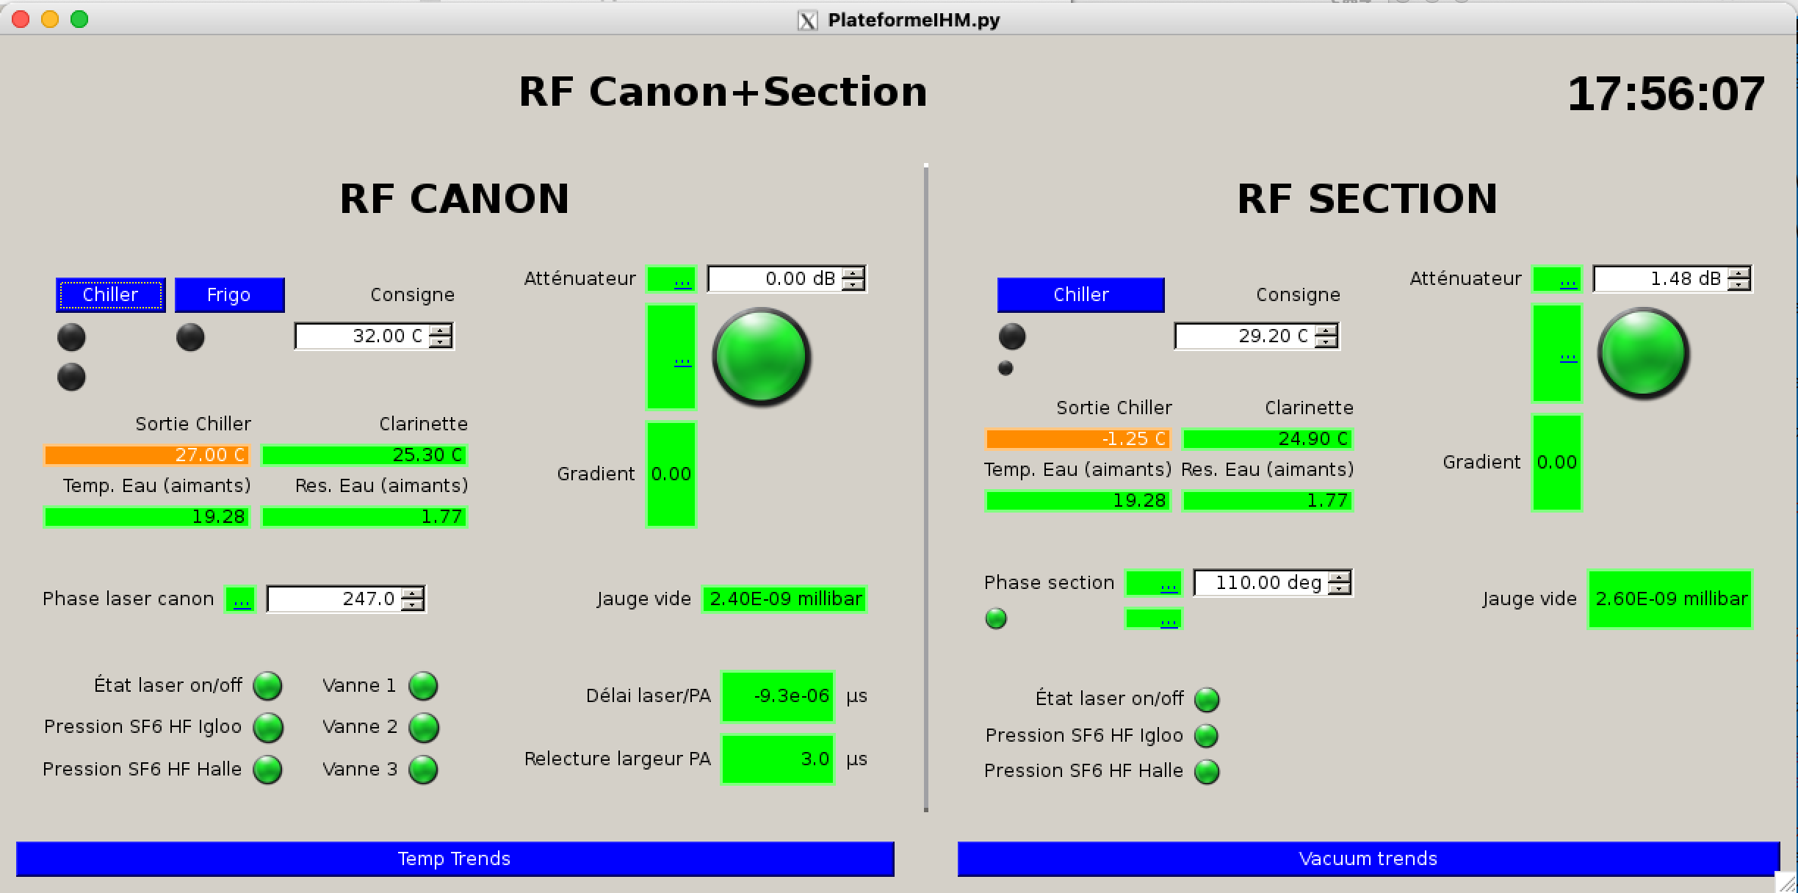
Task: Increase the Phase section degree stepper
Action: 1340,577
